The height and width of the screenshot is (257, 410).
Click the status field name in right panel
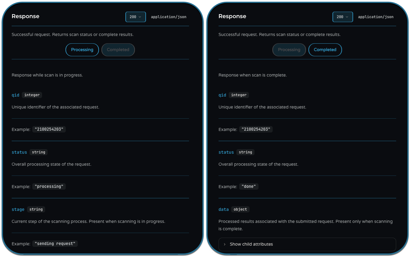pos(226,152)
